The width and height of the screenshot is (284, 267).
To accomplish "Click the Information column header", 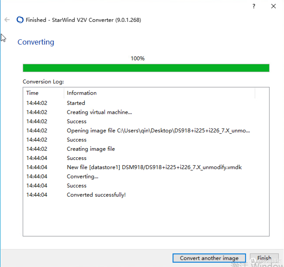I will (x=159, y=93).
